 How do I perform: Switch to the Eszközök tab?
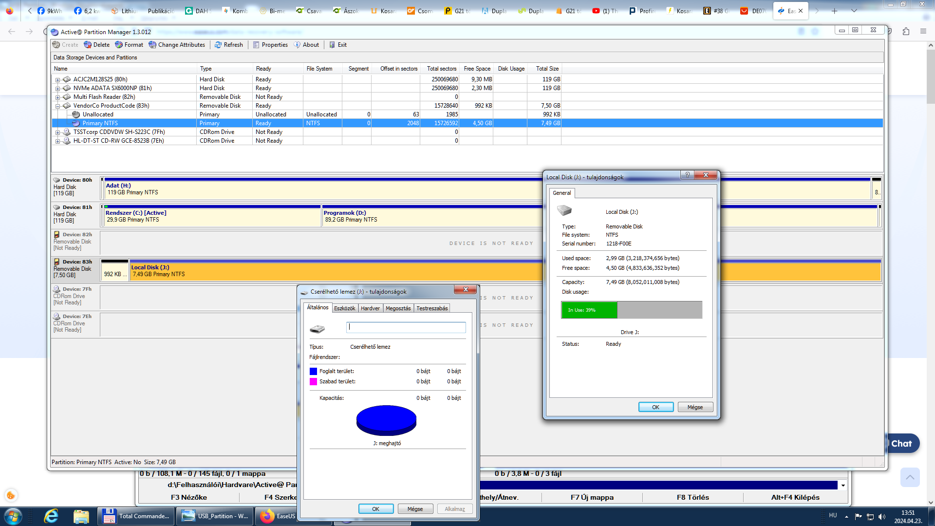[344, 308]
